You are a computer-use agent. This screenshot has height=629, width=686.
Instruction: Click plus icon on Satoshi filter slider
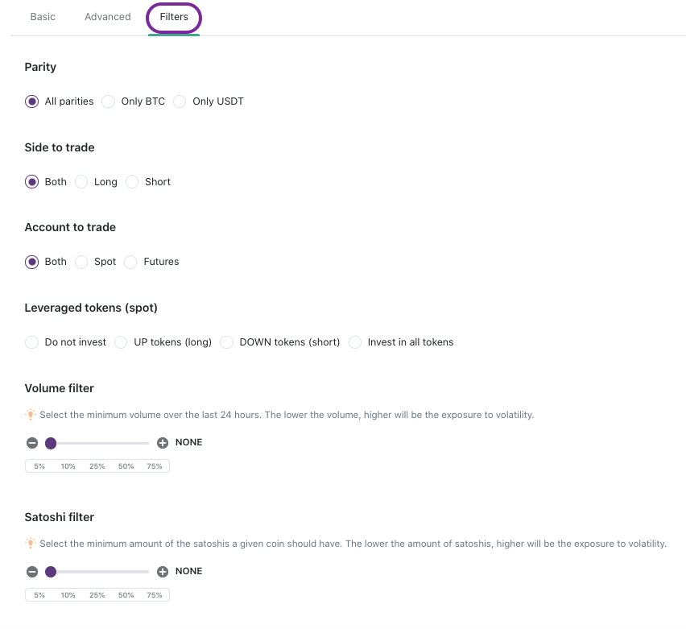tap(163, 572)
